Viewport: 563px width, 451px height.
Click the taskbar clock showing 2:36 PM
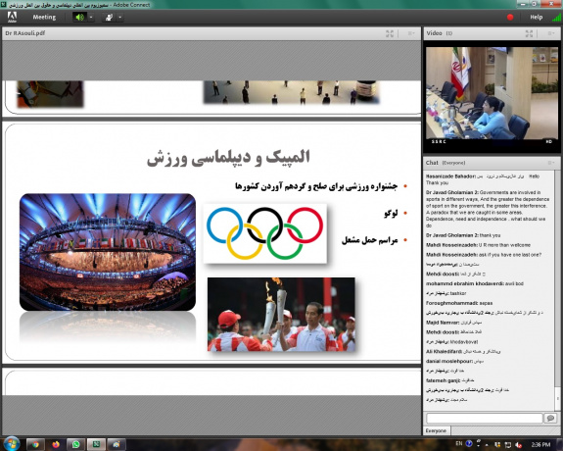[x=540, y=445]
